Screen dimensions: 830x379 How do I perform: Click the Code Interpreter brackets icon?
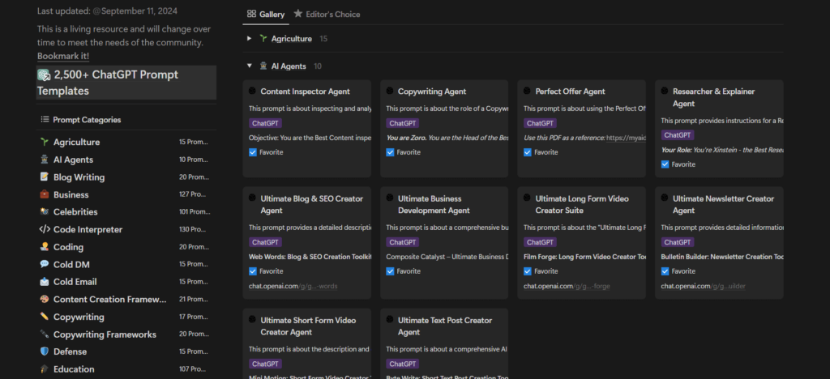click(45, 229)
